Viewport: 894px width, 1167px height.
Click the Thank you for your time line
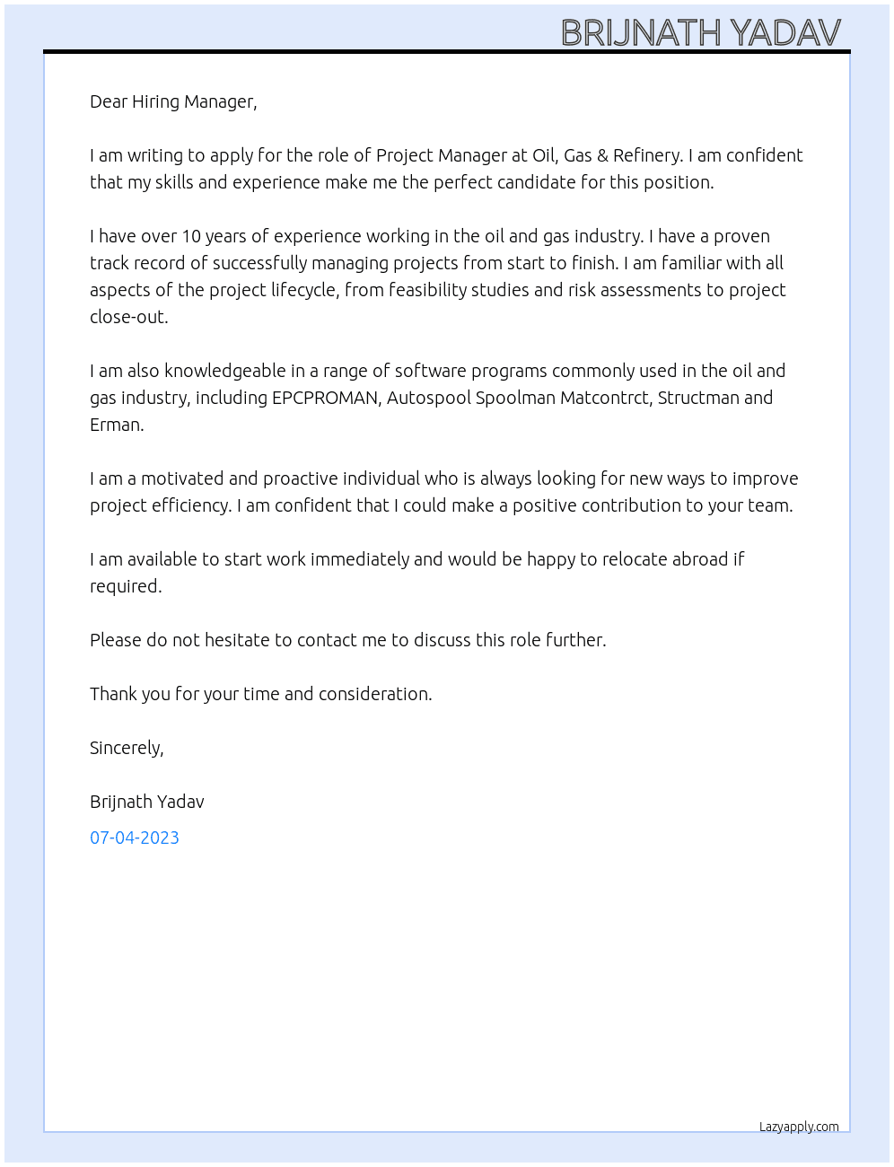point(261,694)
